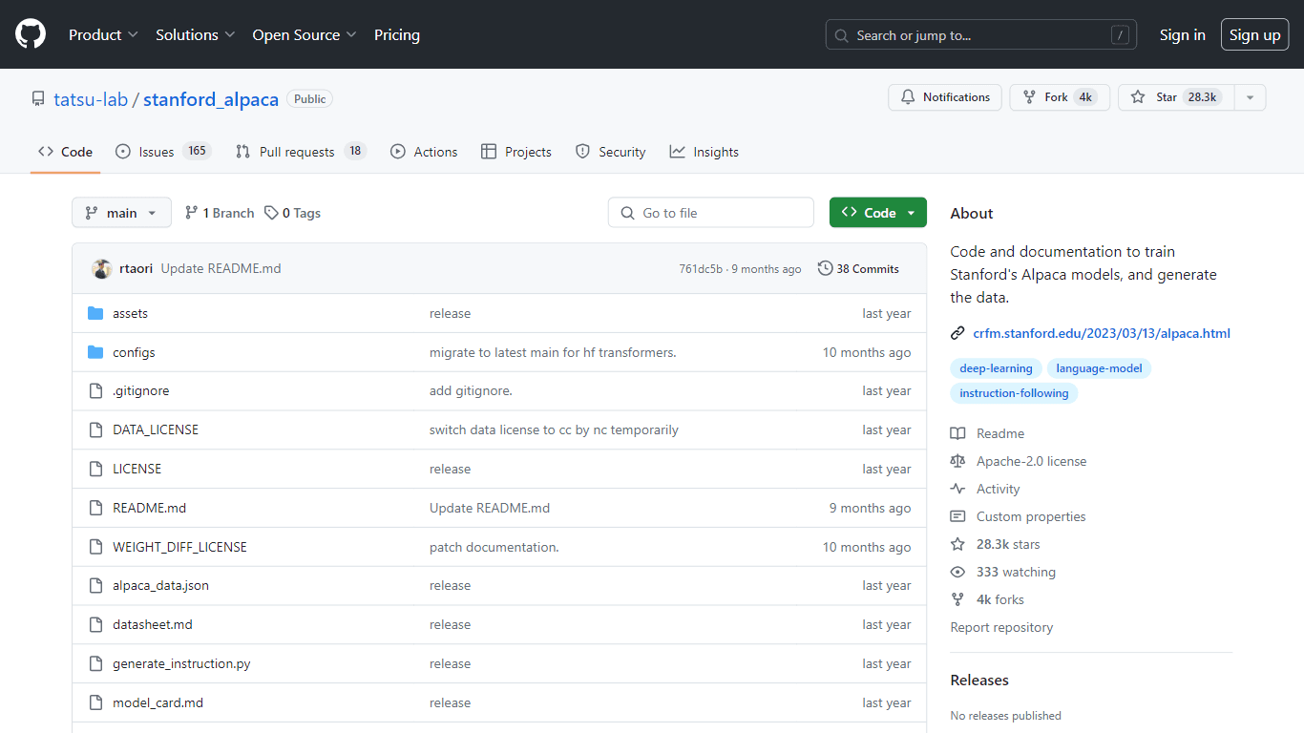Click the star icon next to 28.3k stars
Screen dimensions: 1304x733
pyautogui.click(x=957, y=544)
